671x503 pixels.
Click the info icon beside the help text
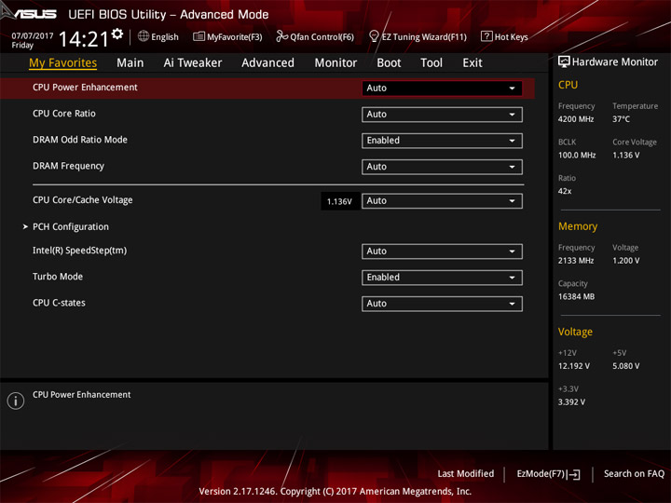coord(16,401)
